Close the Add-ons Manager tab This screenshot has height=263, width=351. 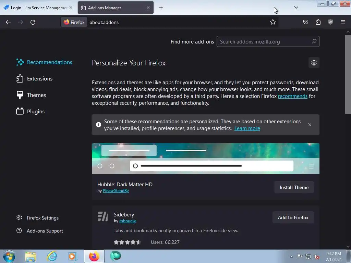[x=148, y=8]
